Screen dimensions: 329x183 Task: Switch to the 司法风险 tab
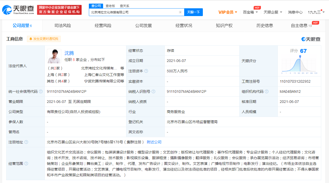click(63, 26)
